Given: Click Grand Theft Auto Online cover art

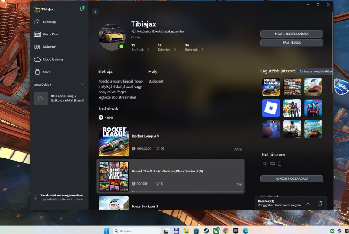Looking at the screenshot, I should point(114,176).
